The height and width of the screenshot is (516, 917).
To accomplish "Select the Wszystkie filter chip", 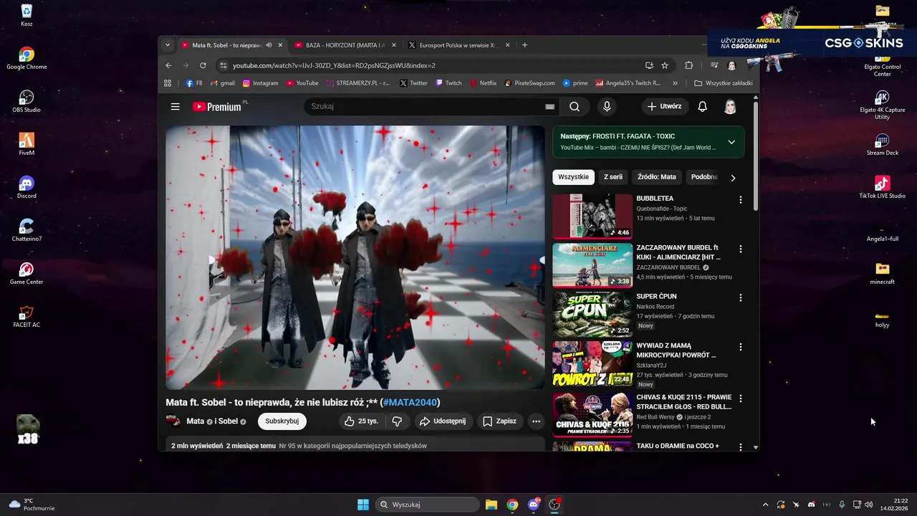I will [x=573, y=177].
